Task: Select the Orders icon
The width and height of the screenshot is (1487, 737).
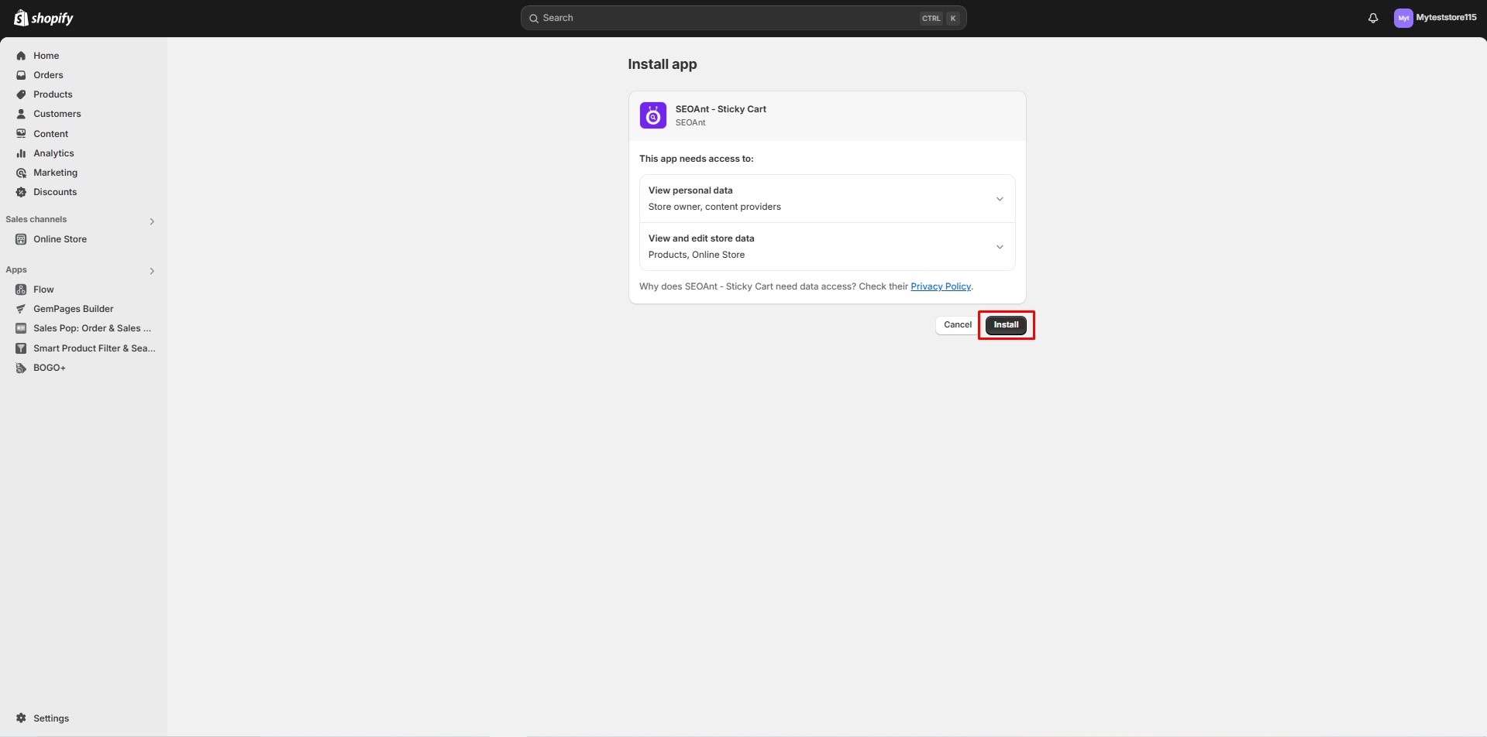Action: (x=21, y=74)
